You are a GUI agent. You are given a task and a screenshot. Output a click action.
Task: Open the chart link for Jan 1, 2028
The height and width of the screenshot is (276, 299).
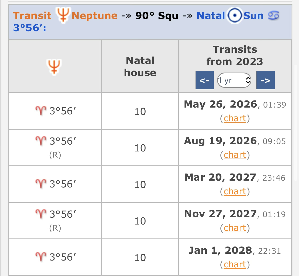coord(235,264)
